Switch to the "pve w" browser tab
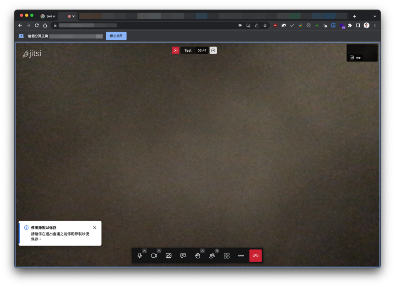The height and width of the screenshot is (287, 395). [x=48, y=16]
